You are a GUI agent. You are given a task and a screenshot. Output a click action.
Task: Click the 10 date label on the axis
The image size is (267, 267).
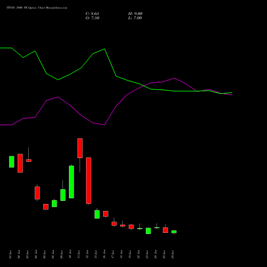[70, 254]
